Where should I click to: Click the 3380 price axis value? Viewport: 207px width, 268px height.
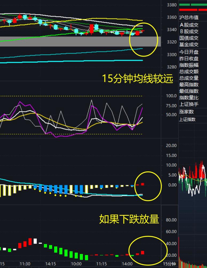point(172,5)
